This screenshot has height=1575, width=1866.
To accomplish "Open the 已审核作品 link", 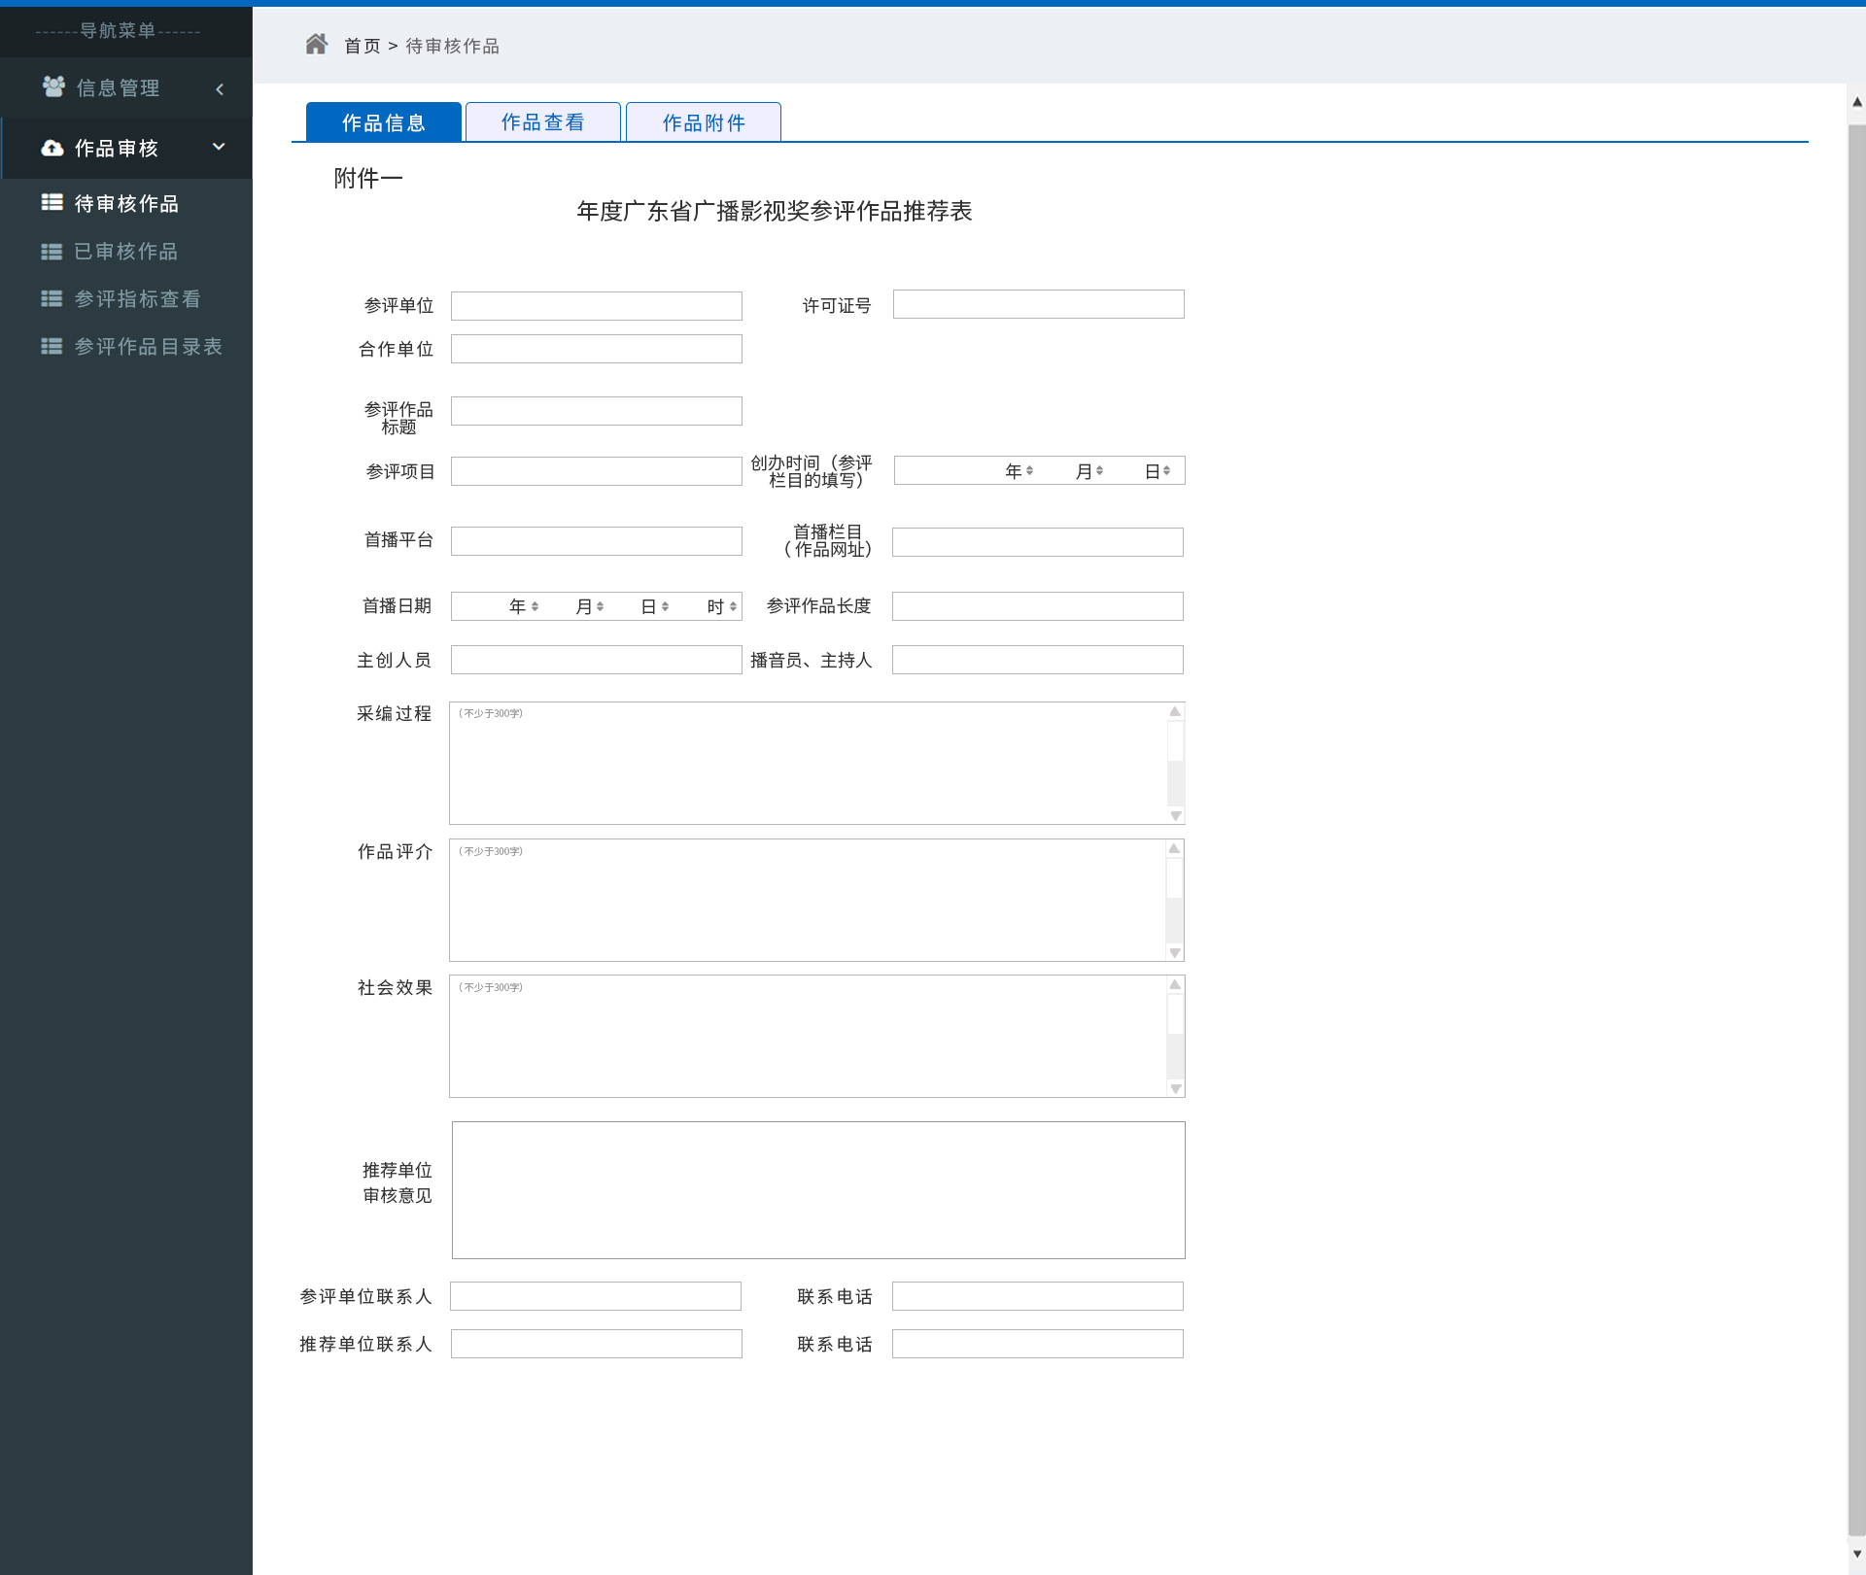I will tap(126, 251).
